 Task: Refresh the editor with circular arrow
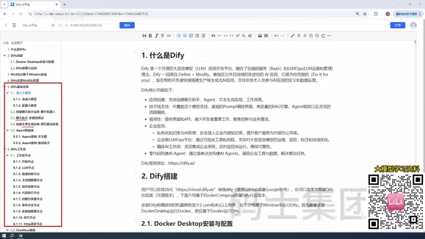pos(323,36)
